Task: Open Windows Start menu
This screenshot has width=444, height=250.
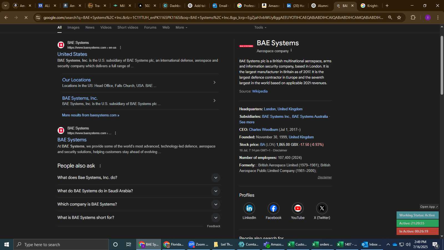Action: click(x=7, y=244)
